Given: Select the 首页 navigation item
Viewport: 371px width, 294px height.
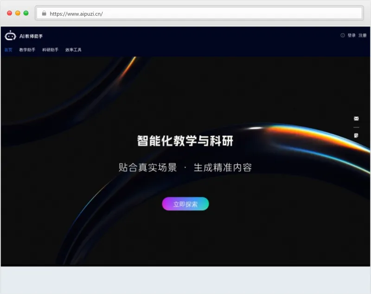Looking at the screenshot, I should [8, 49].
